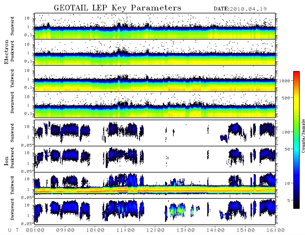Click the "Duskward" label of the Electron group
Image resolution: width=305 pixels, height=235 pixels.
[12, 51]
